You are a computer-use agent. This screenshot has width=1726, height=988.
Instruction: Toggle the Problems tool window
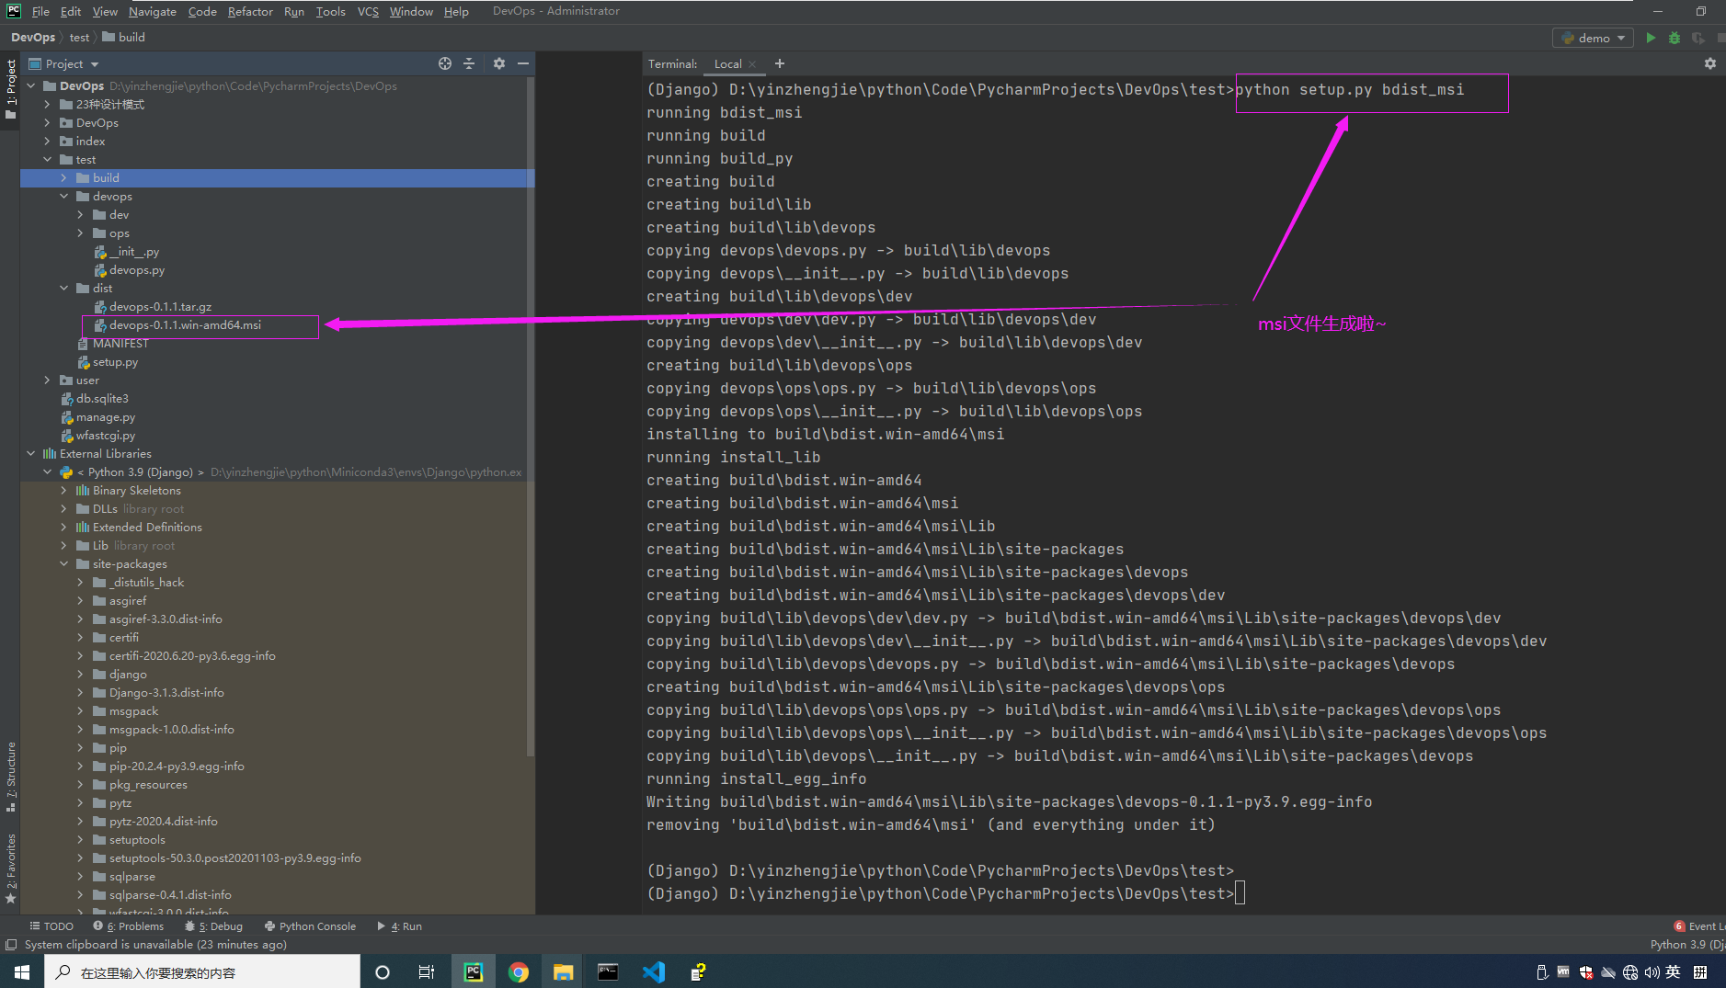135,926
